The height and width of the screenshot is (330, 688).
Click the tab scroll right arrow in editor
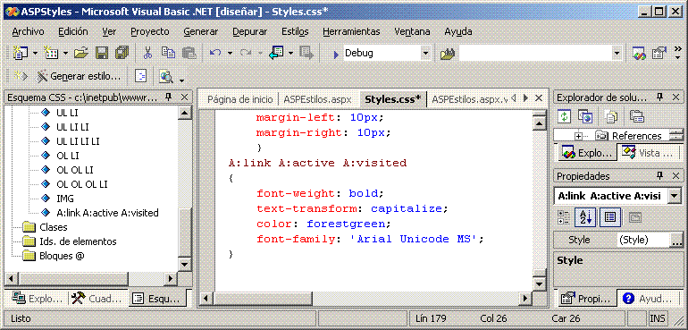point(526,97)
